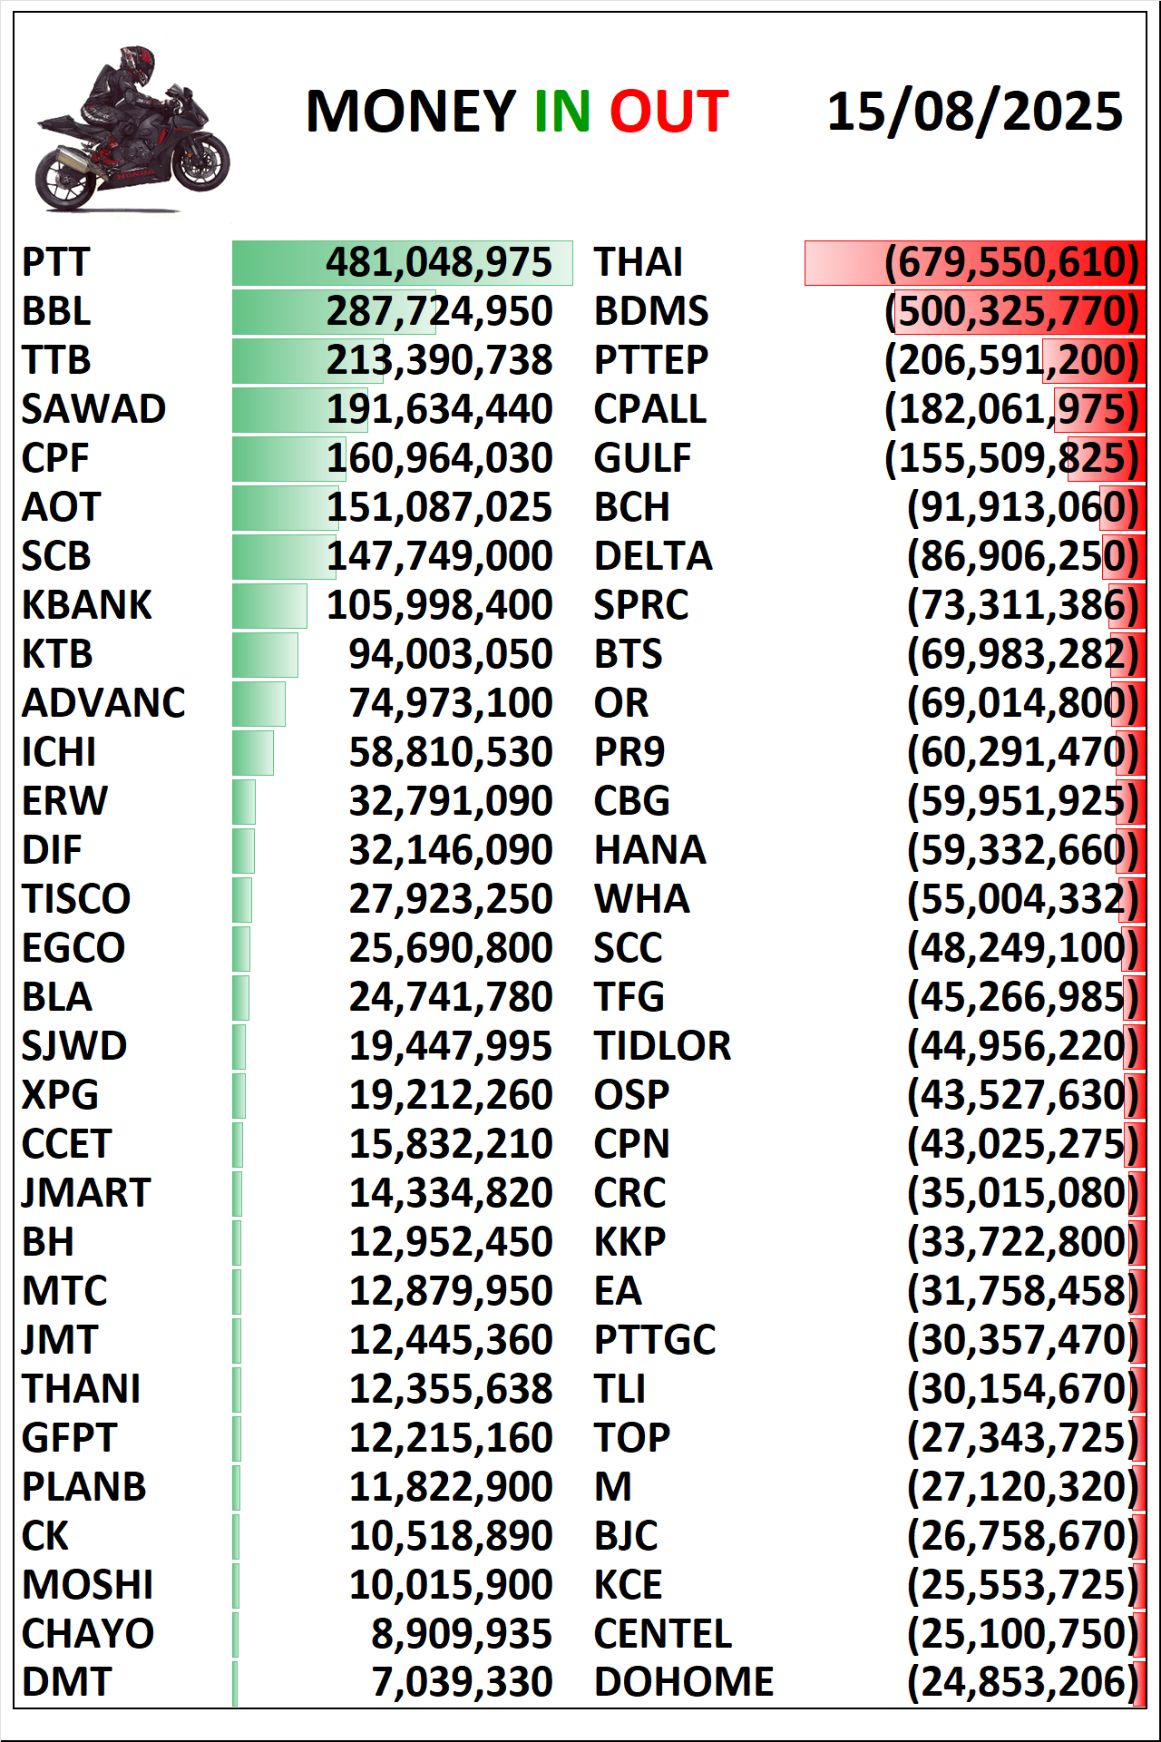Select the KBANK ticker label
This screenshot has height=1742, width=1161.
point(87,605)
